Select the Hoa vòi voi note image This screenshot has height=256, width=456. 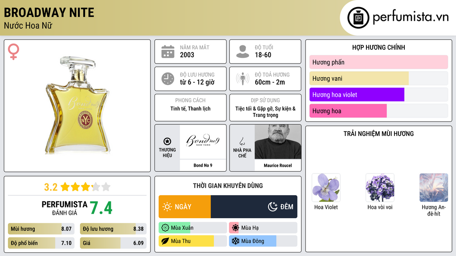380,188
